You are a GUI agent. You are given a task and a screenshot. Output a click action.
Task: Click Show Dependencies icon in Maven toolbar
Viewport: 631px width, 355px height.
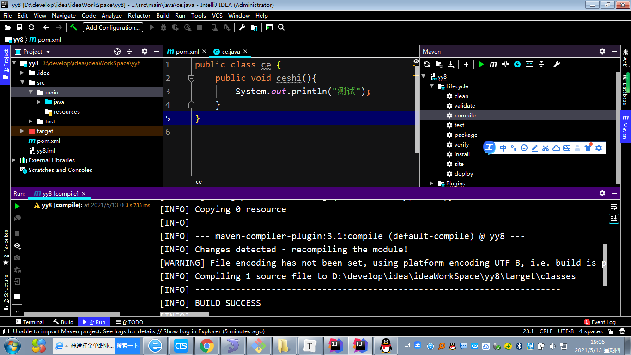529,64
